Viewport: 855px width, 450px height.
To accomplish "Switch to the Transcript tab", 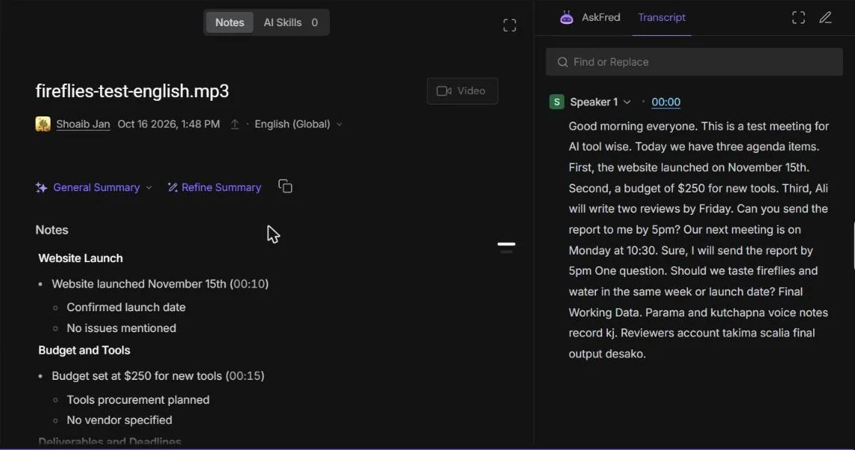I will click(662, 17).
